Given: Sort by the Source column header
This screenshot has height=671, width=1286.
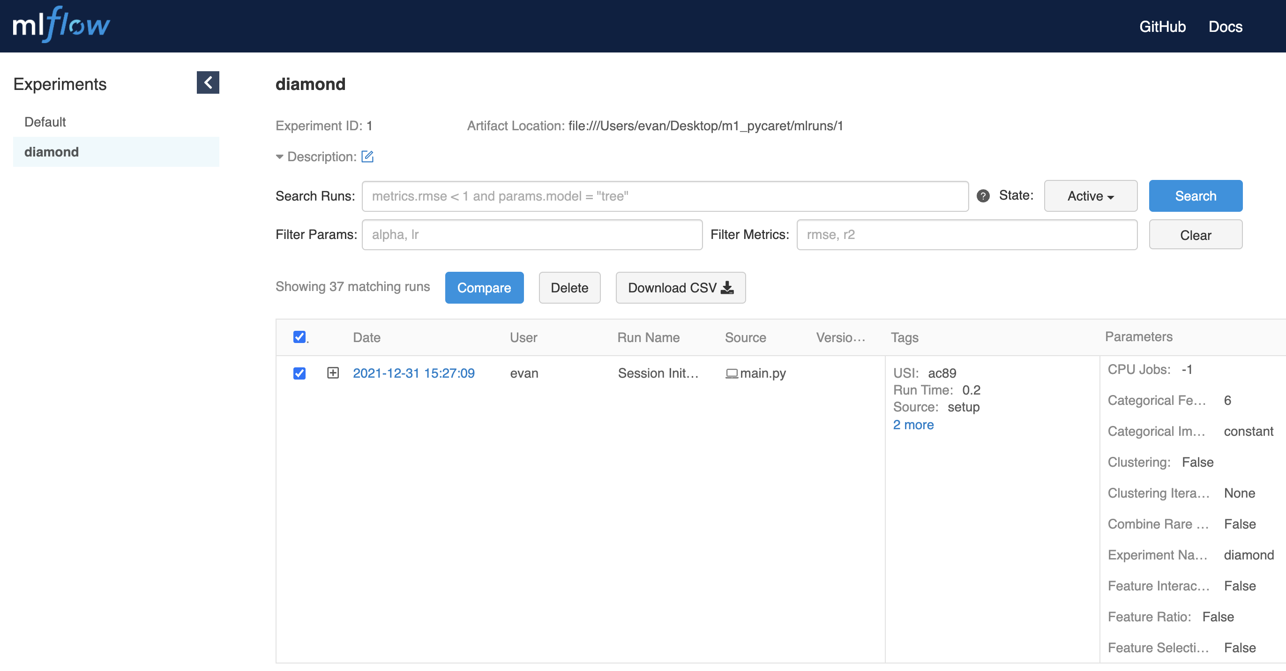Looking at the screenshot, I should (745, 337).
